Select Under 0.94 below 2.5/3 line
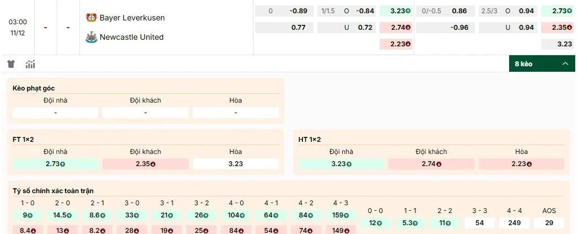Viewport: 578px width, 234px height. click(508, 28)
